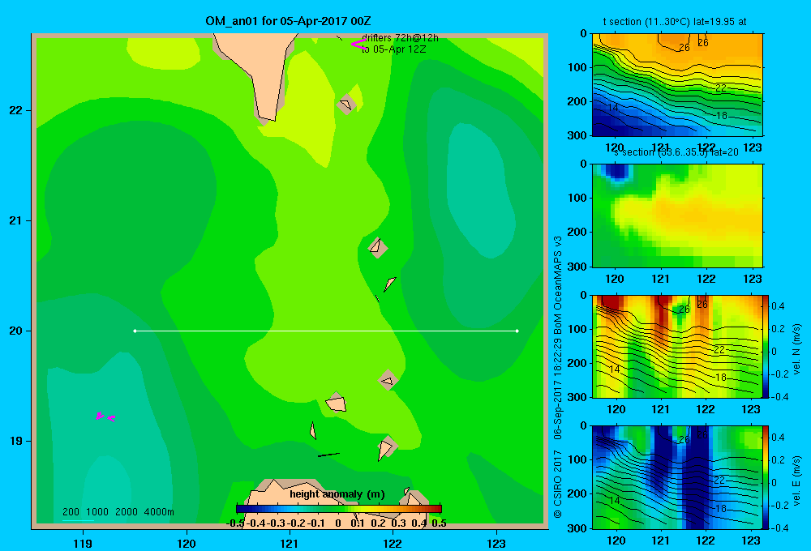Open the northward velocity section panel
Image resolution: width=811 pixels, height=551 pixels.
pos(677,346)
